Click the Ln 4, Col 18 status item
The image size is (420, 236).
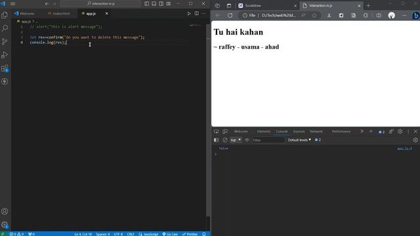pos(83,234)
